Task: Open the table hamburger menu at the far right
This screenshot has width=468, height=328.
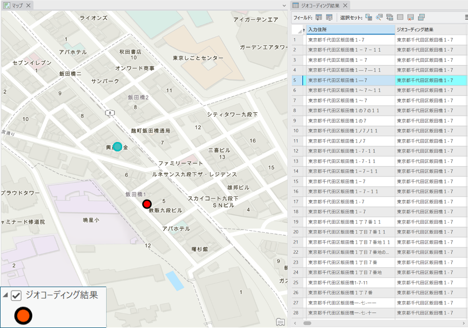Action: click(x=466, y=18)
